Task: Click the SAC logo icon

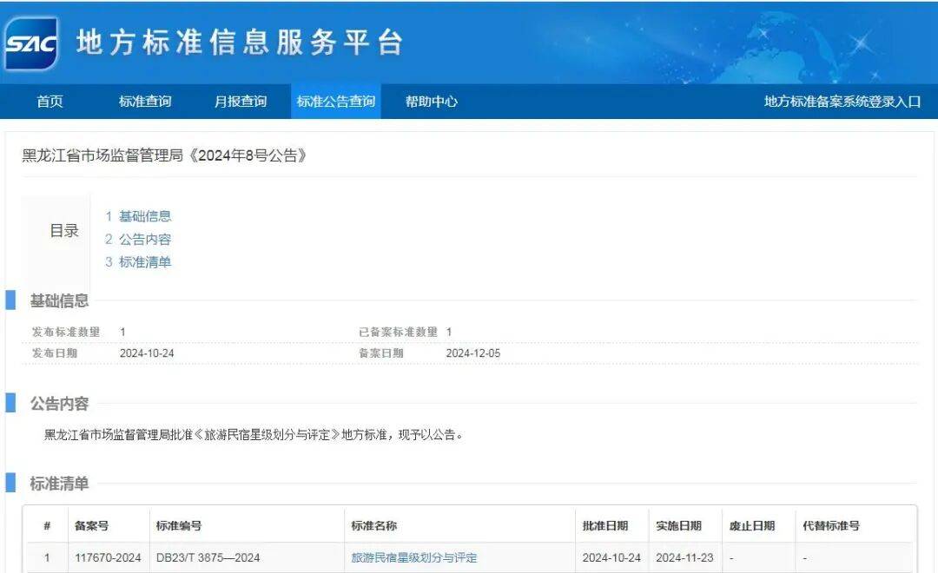Action: (x=32, y=43)
